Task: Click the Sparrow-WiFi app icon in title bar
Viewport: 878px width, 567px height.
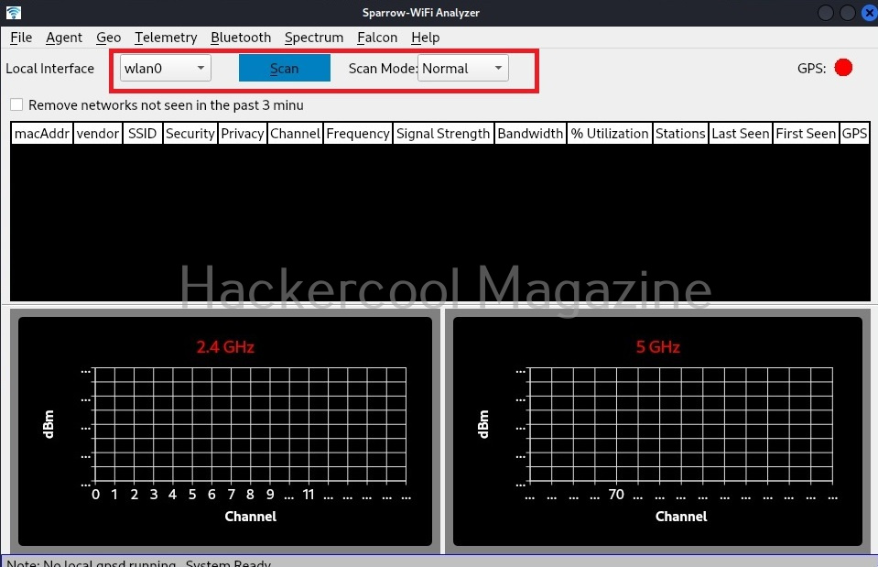Action: [x=14, y=12]
